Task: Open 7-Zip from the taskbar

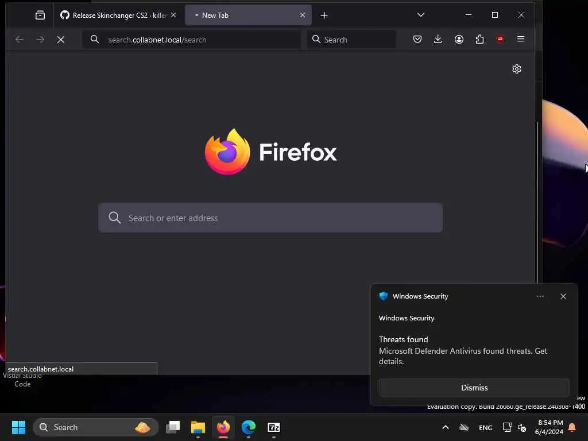Action: (x=274, y=427)
